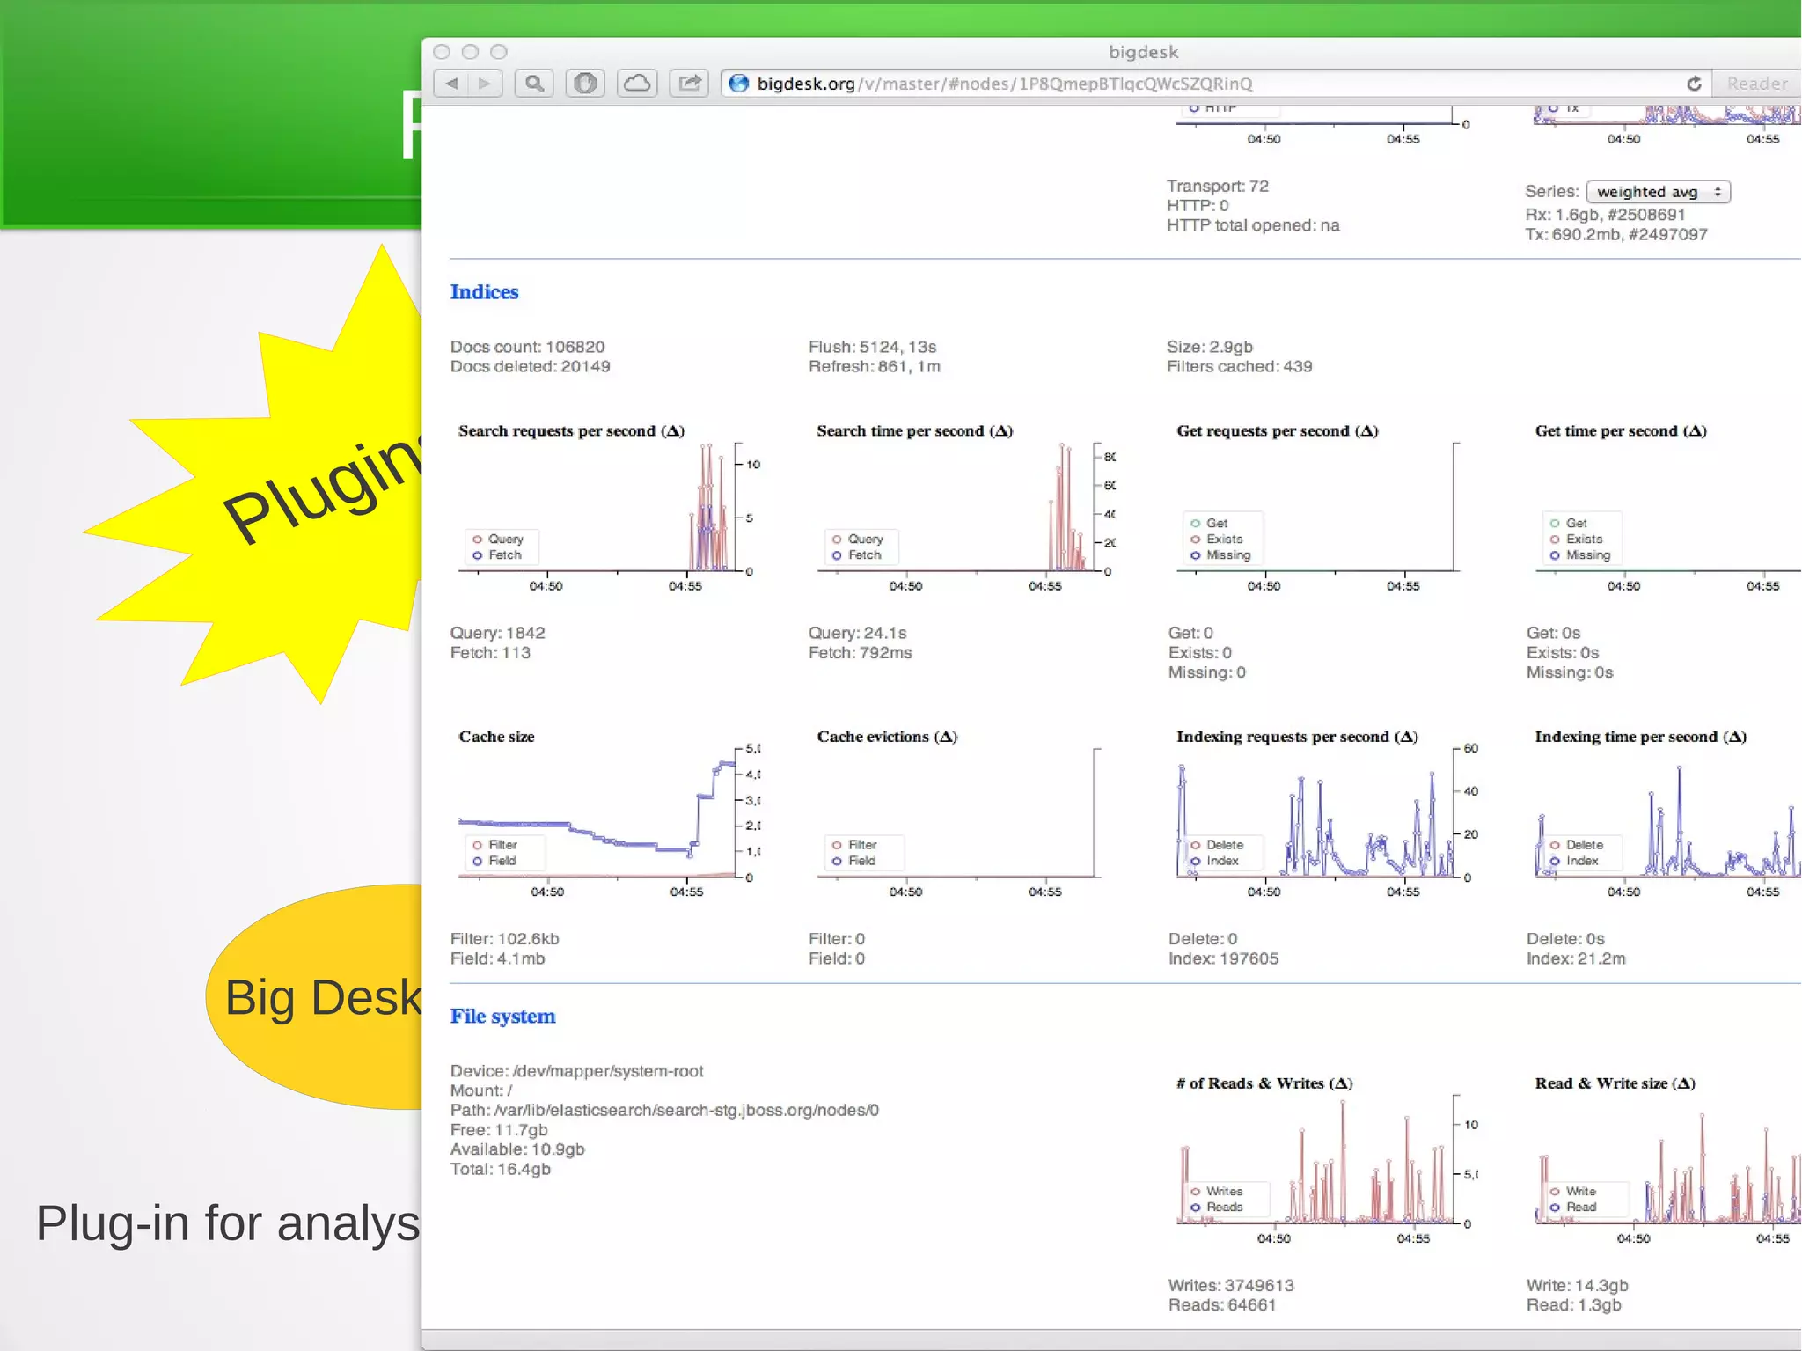1802x1351 pixels.
Task: Click the Transport: 72 value
Action: (1218, 186)
